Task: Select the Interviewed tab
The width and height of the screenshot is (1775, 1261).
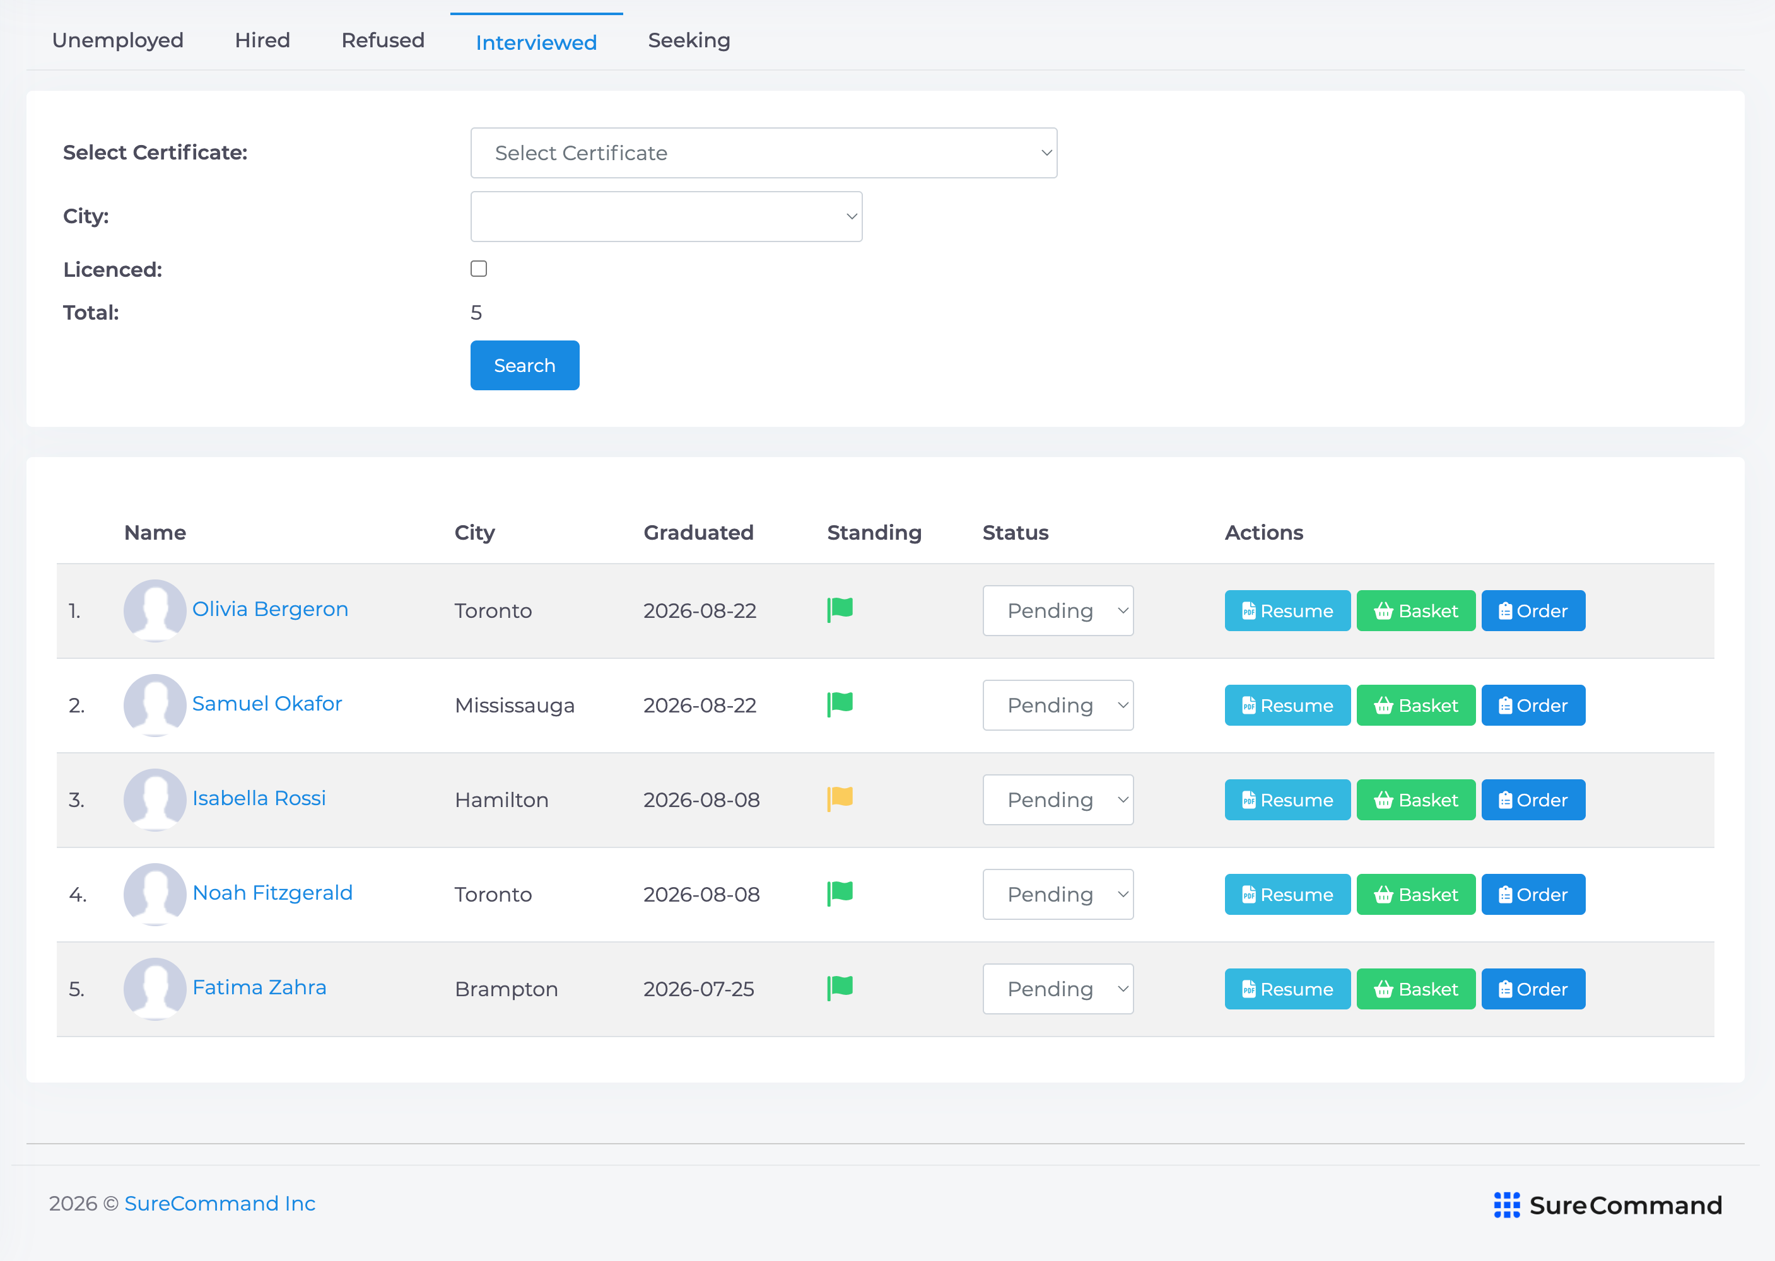Action: (537, 42)
